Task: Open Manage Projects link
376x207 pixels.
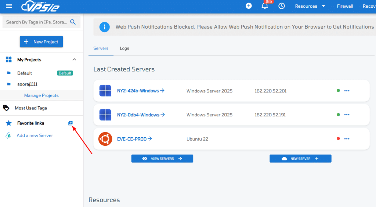Action: 41,95
